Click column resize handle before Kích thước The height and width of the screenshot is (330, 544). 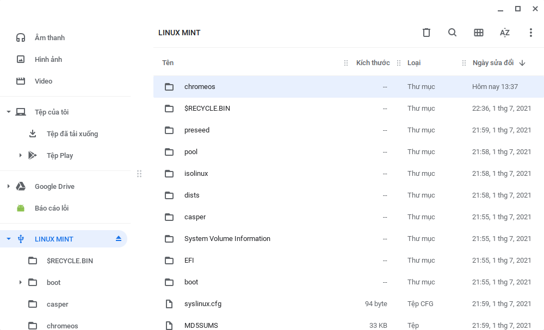[346, 63]
